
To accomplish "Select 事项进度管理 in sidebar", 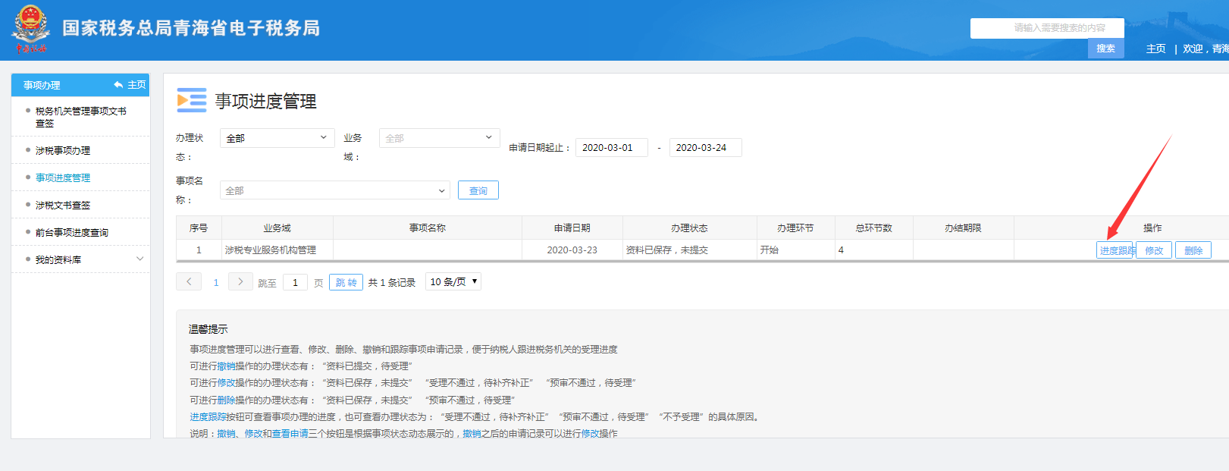I will click(63, 177).
